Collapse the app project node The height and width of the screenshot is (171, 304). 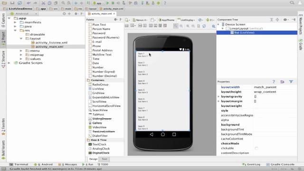pos(9,18)
